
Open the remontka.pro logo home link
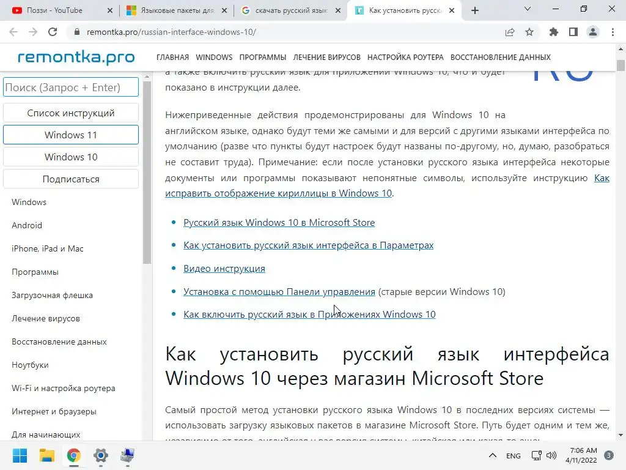pyautogui.click(x=76, y=57)
